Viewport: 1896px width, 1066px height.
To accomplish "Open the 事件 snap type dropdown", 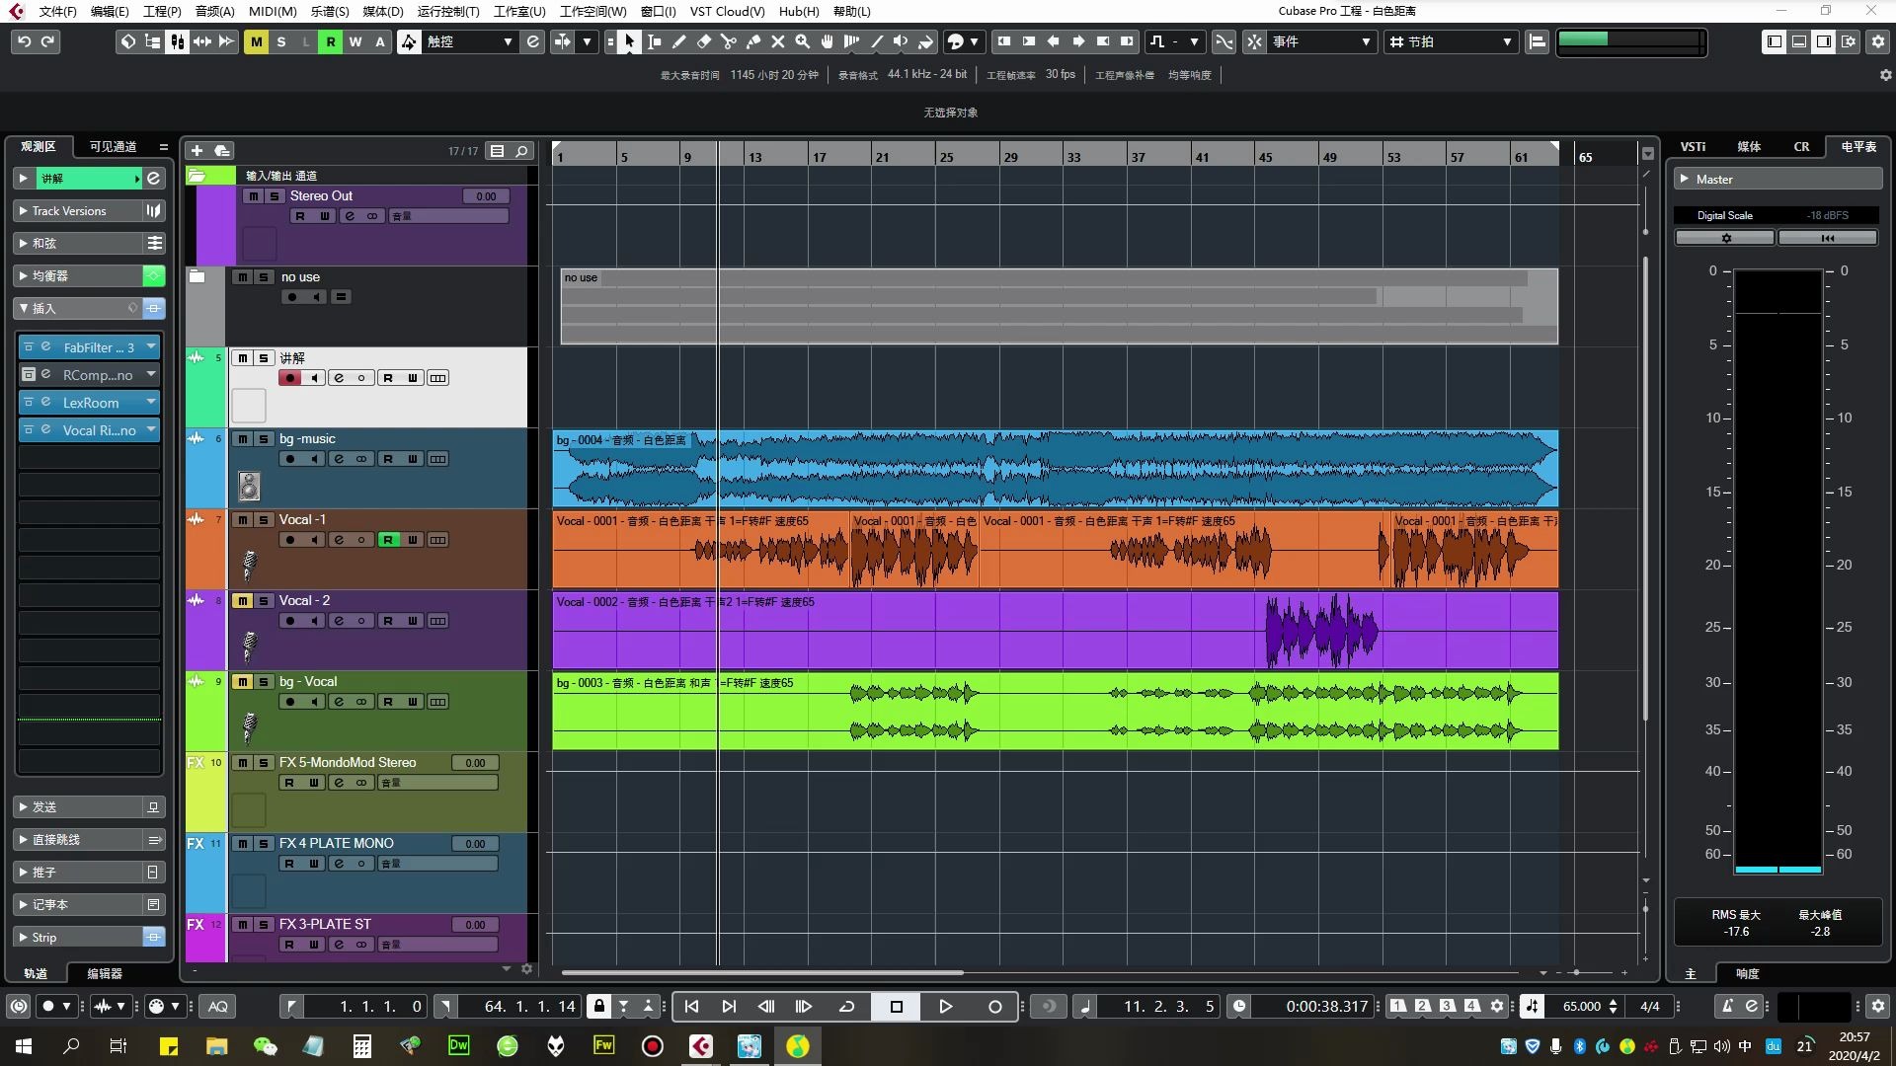I will pos(1322,41).
